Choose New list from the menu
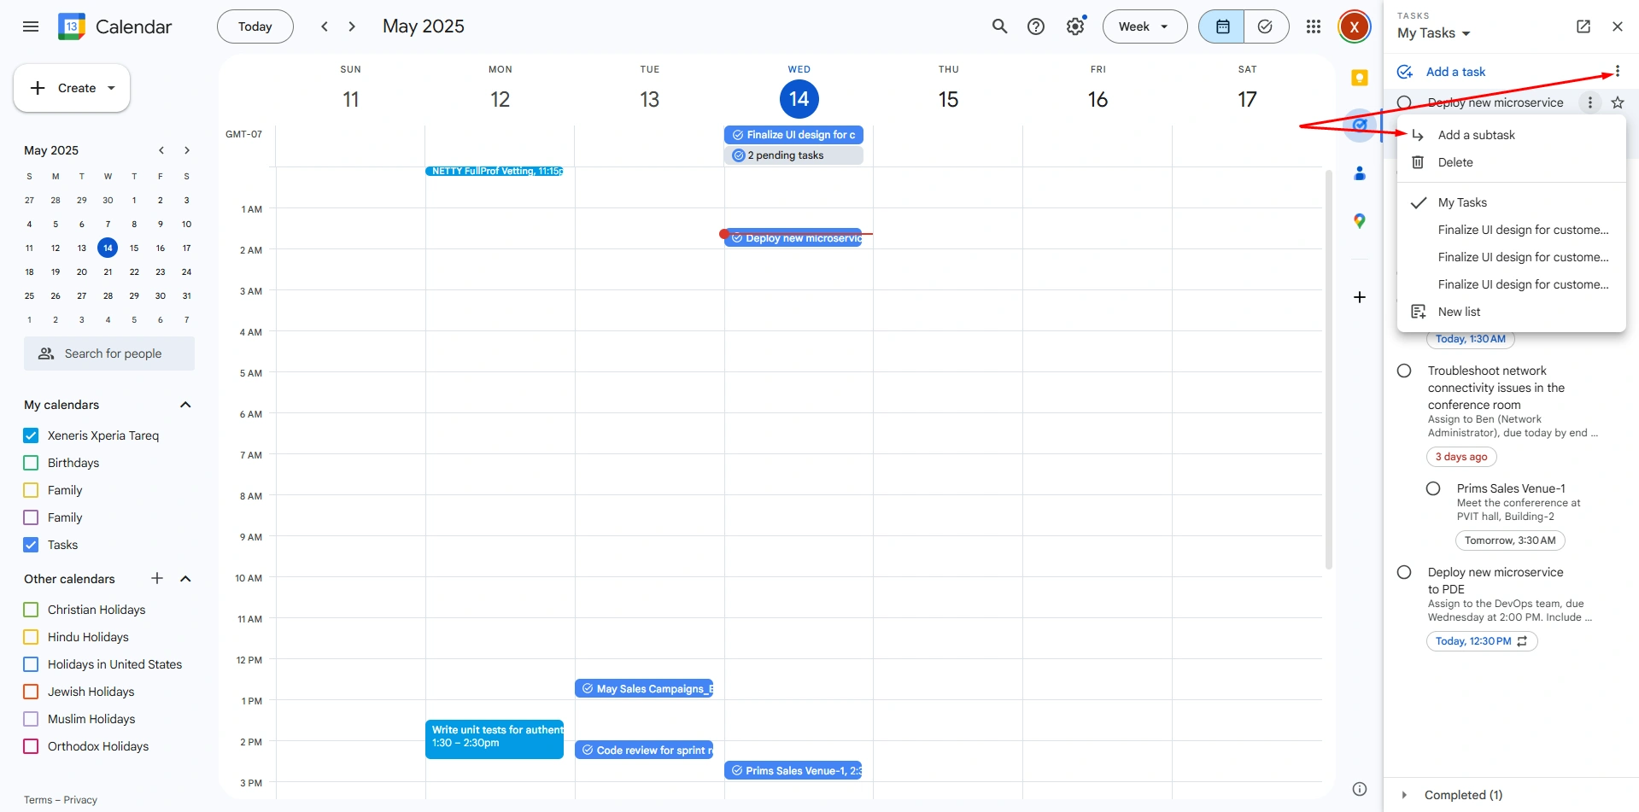The height and width of the screenshot is (812, 1639). [x=1459, y=312]
